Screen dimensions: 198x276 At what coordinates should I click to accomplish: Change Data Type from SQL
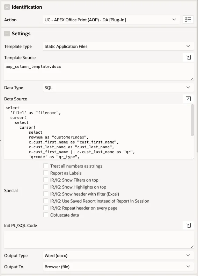pos(118,87)
